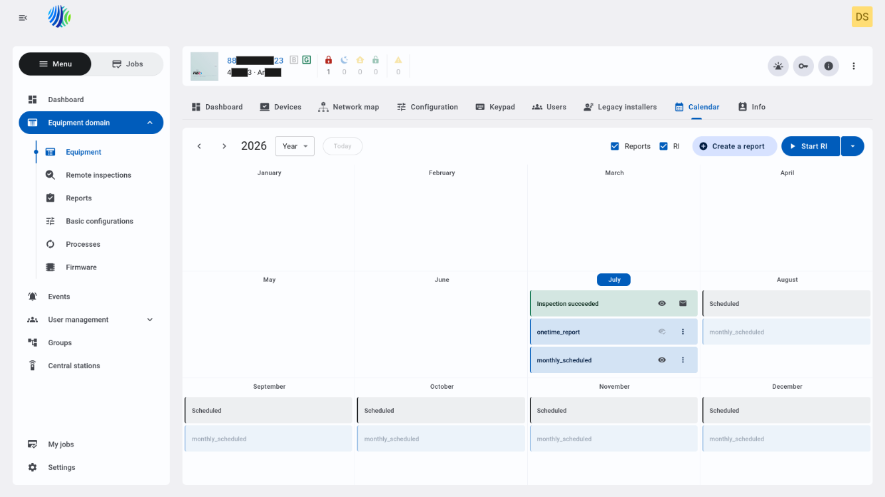Viewport: 885px width, 497px height.
Task: Collapse sidebar using the top-left hamburger icon
Action: [x=23, y=18]
